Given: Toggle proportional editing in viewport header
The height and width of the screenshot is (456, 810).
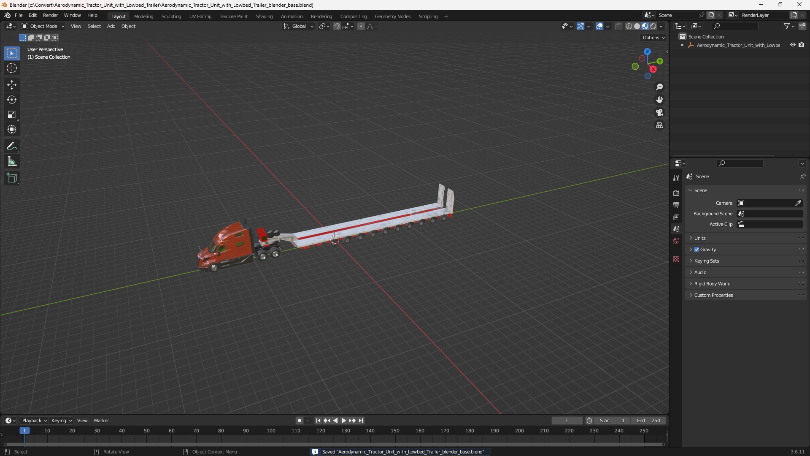Looking at the screenshot, I should [x=361, y=26].
